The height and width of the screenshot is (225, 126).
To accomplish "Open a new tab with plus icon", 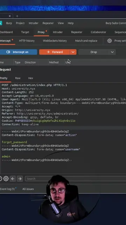I will tap(17, 16).
